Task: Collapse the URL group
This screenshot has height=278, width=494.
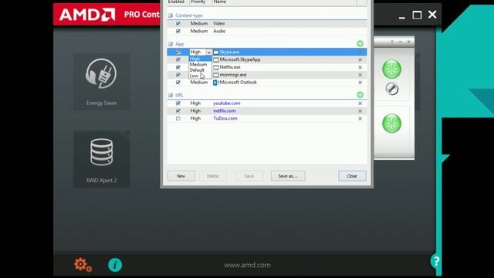Action: tap(171, 95)
